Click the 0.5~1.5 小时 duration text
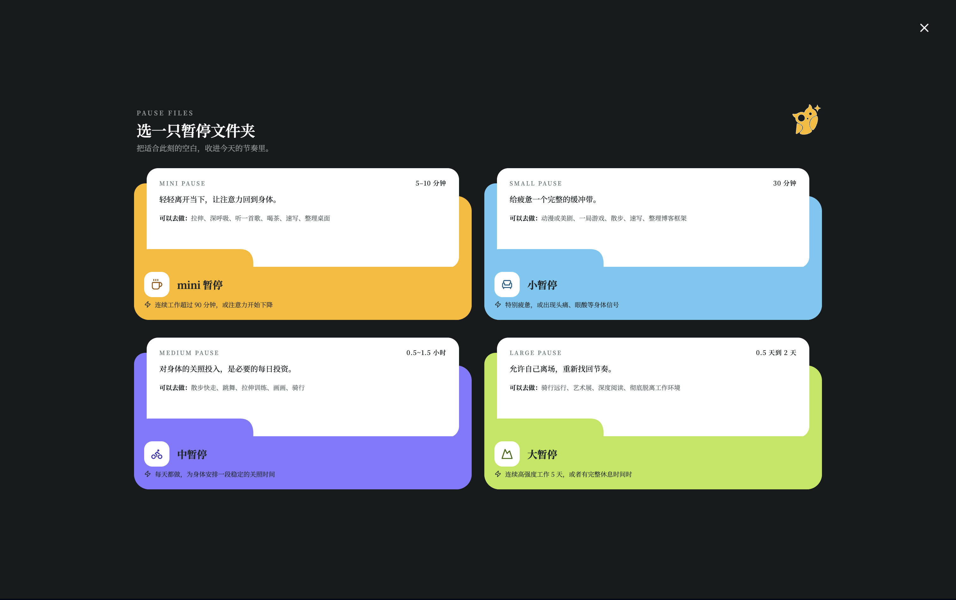 [426, 352]
